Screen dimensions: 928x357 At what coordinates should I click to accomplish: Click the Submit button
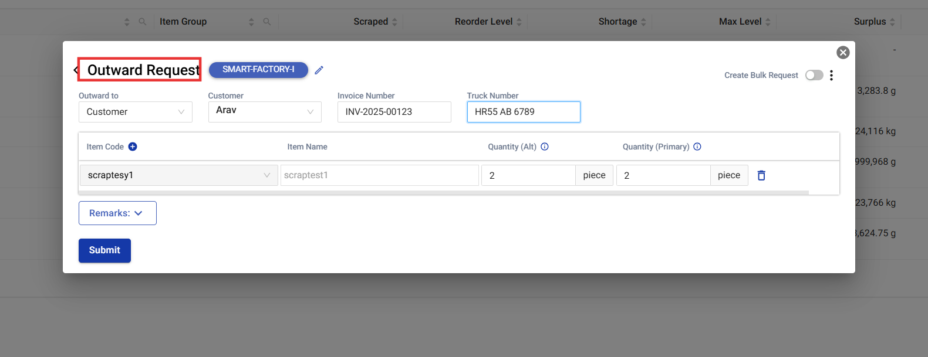(x=104, y=250)
